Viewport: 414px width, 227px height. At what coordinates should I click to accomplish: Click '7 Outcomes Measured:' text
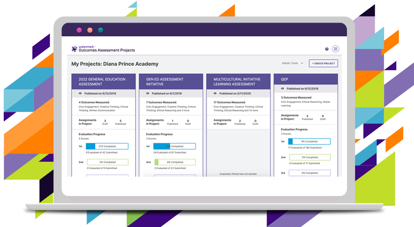pyautogui.click(x=161, y=102)
